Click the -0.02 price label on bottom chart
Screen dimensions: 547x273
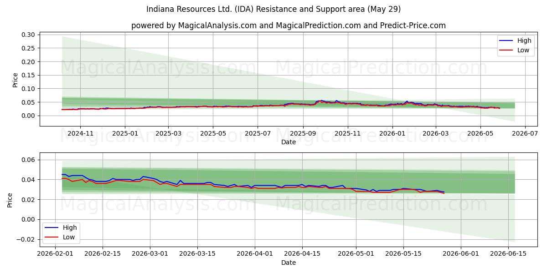pyautogui.click(x=26, y=239)
